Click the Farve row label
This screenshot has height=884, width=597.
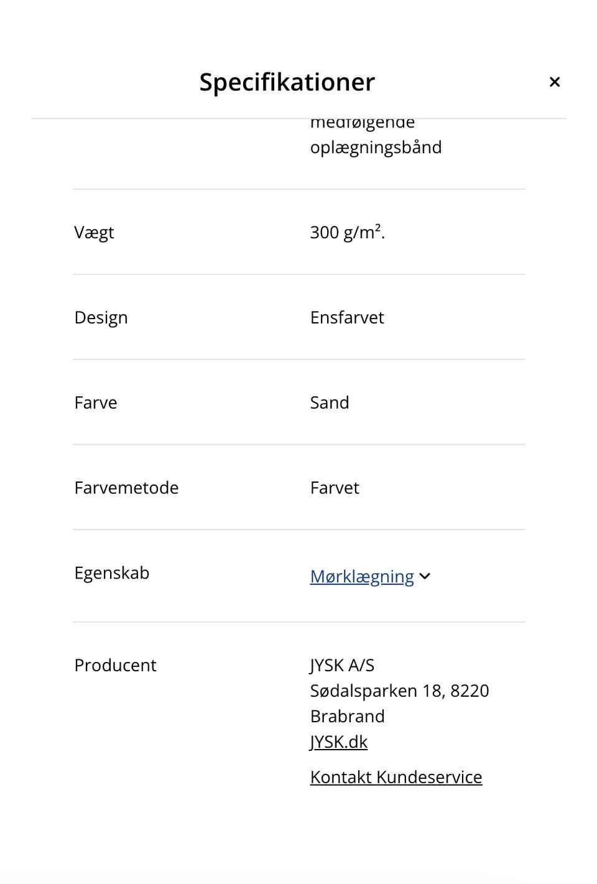click(96, 402)
